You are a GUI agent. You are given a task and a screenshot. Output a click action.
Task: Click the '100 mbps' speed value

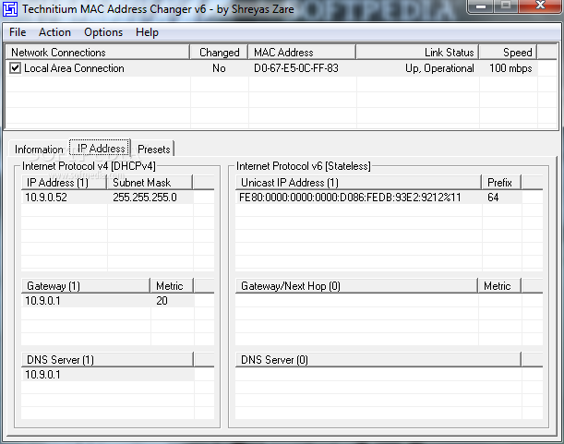[x=510, y=68]
